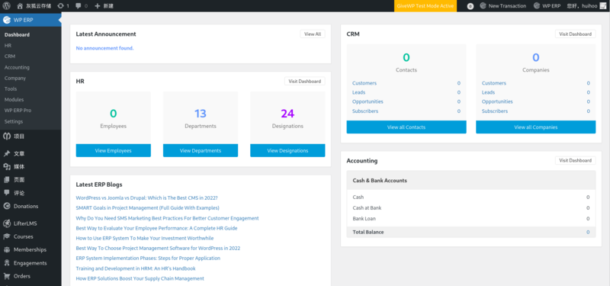Click the Orders cart icon in sidebar
The height and width of the screenshot is (286, 610).
[x=7, y=276]
